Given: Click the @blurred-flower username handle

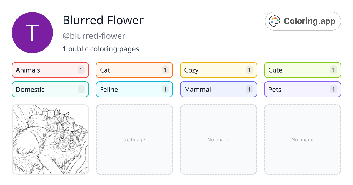Looking at the screenshot, I should click(94, 36).
